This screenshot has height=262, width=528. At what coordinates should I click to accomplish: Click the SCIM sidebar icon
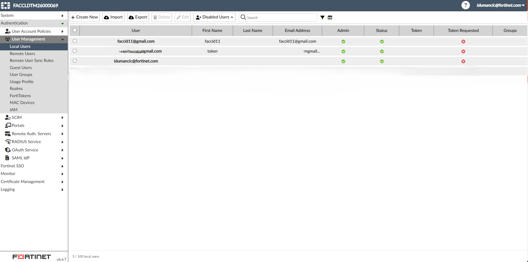8,117
